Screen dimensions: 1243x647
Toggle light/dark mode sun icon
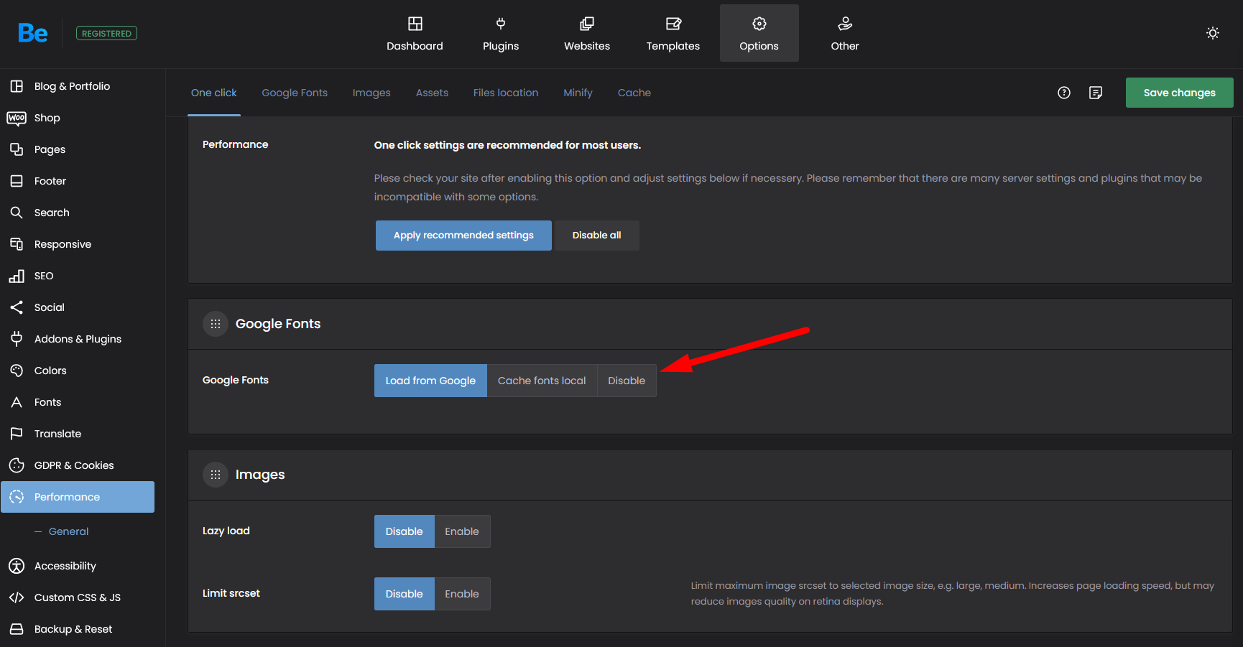click(1213, 33)
